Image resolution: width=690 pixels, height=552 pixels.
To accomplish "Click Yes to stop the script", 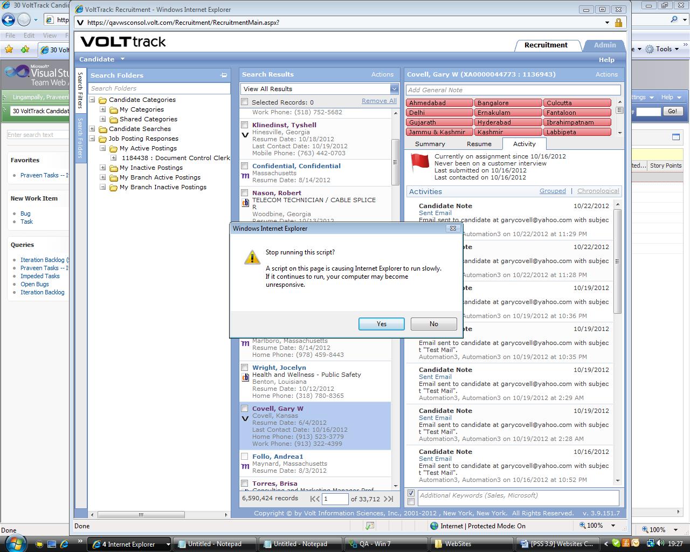I will 382,324.
